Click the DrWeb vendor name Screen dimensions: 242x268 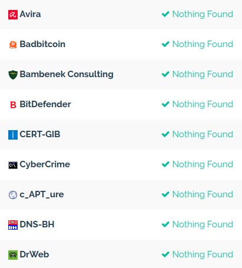34,254
